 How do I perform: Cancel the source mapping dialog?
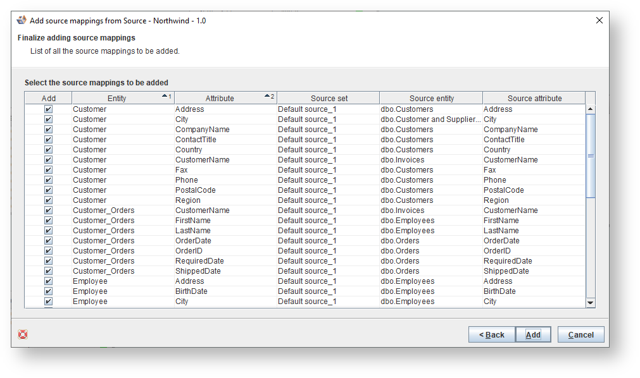click(x=580, y=334)
